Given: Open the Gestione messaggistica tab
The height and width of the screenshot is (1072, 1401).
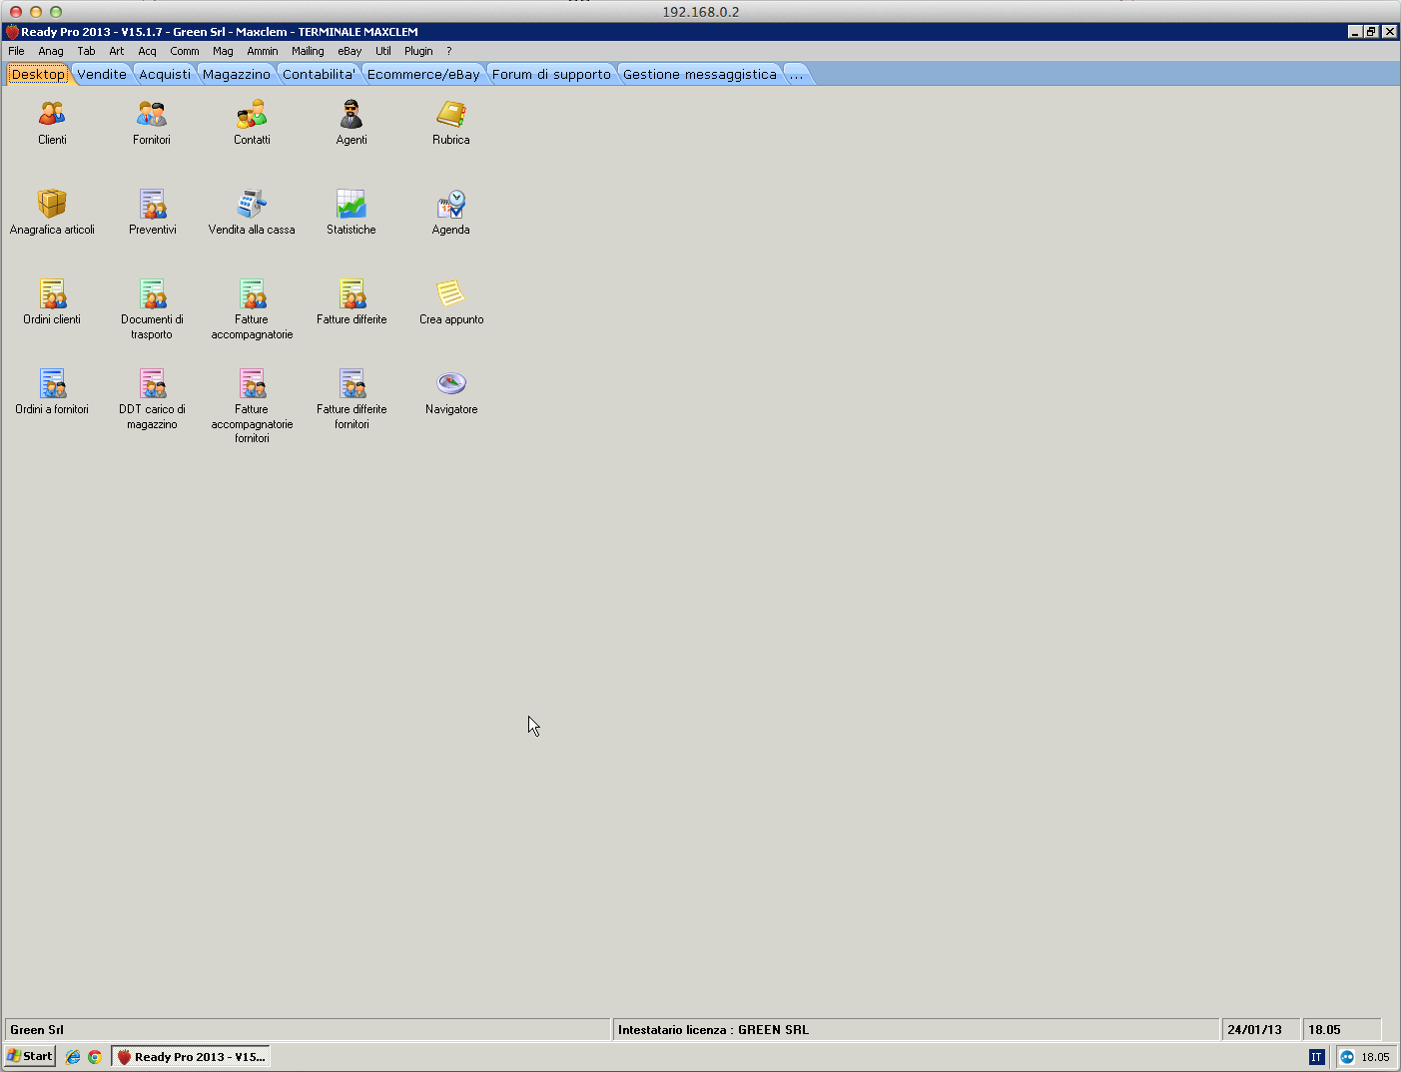Looking at the screenshot, I should coord(700,74).
